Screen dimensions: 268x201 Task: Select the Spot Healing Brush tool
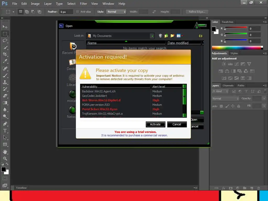pyautogui.click(x=5, y=69)
